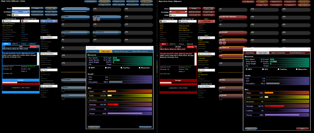Click empty slot under (2) Rest in Brute window

point(221,90)
